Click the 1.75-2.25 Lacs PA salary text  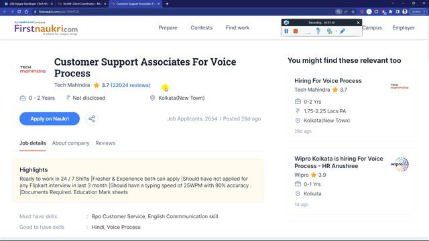tap(324, 111)
